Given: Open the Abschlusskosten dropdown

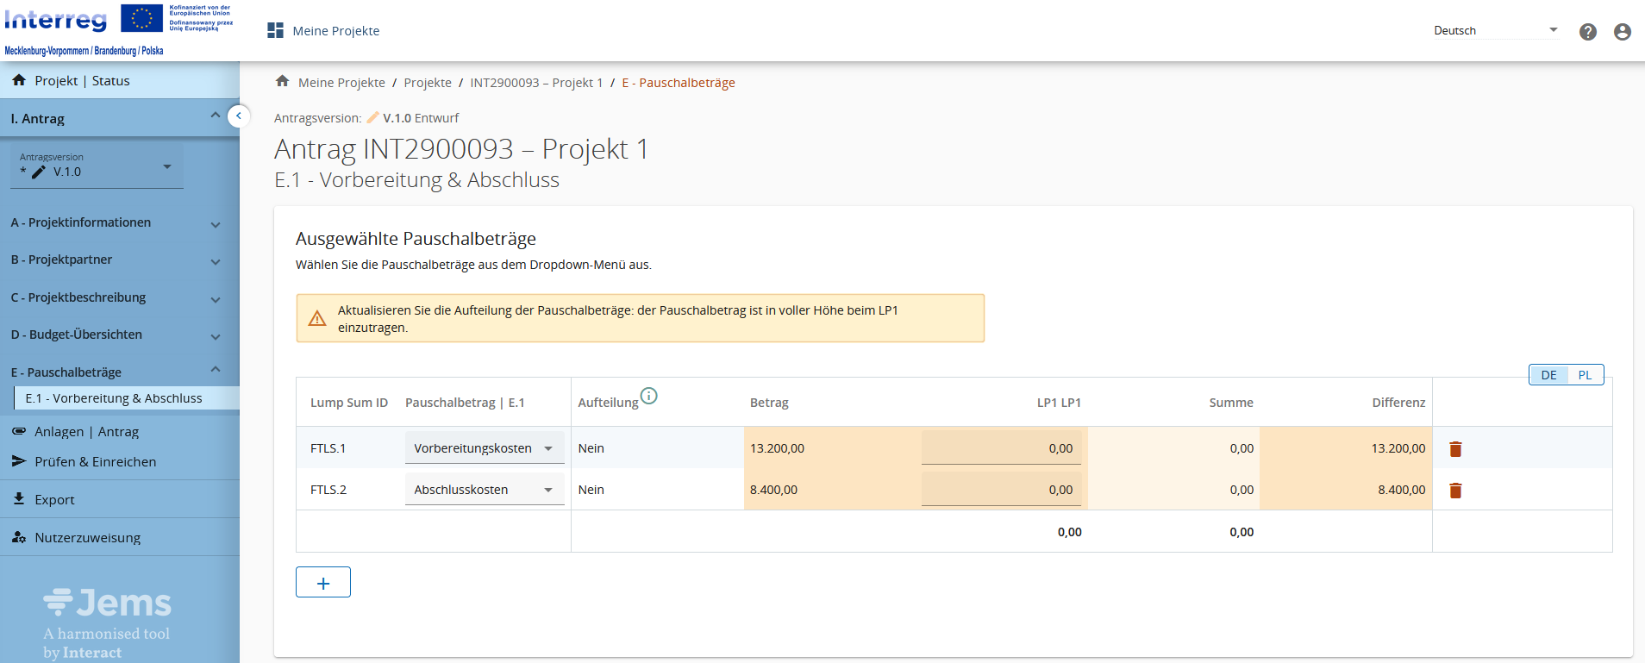Looking at the screenshot, I should pyautogui.click(x=484, y=490).
